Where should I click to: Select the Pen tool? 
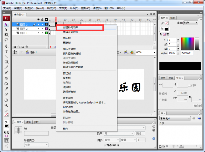[6, 46]
